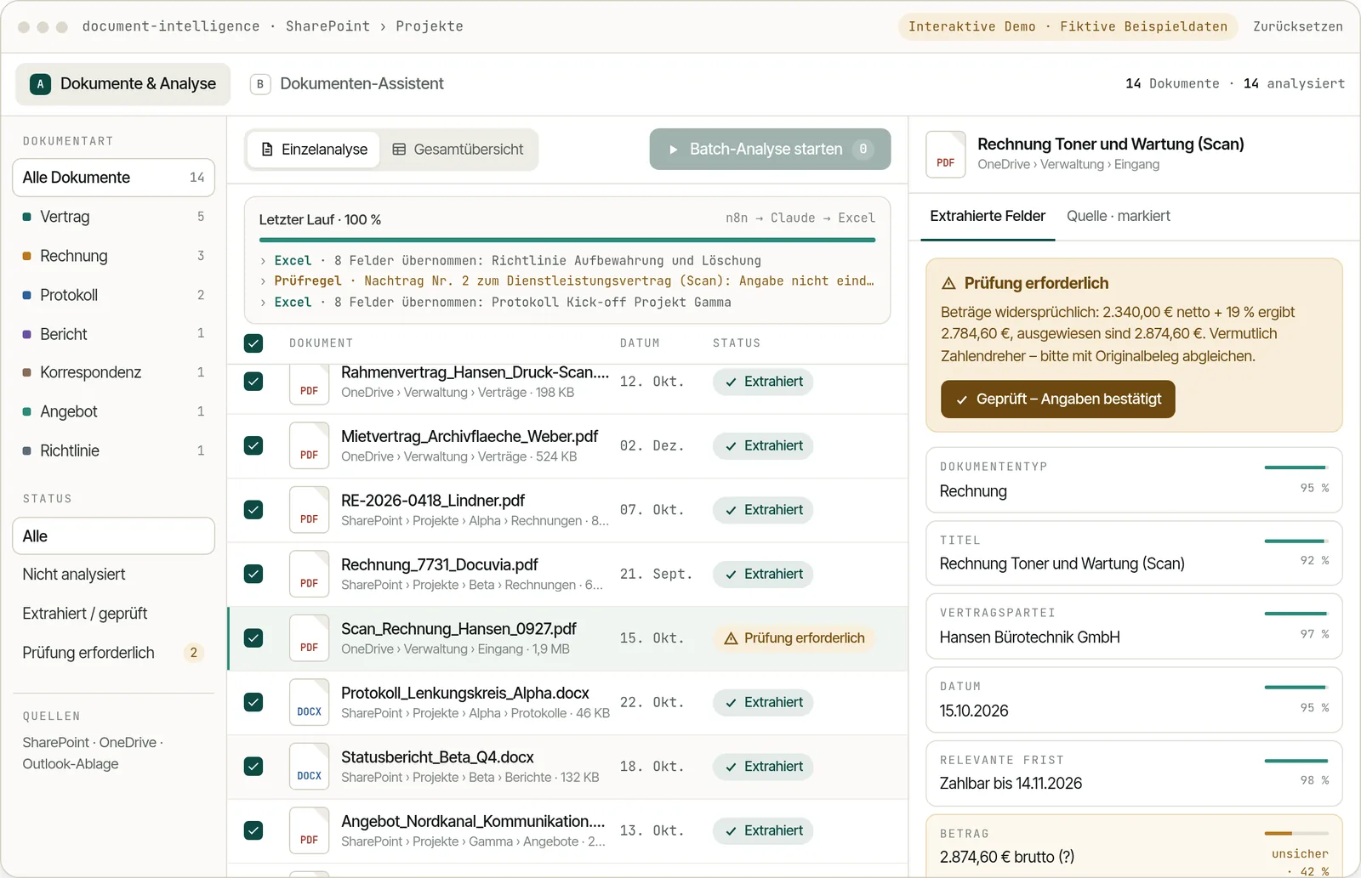
Task: Click the table icon in Gesamtübersicht
Action: [399, 150]
